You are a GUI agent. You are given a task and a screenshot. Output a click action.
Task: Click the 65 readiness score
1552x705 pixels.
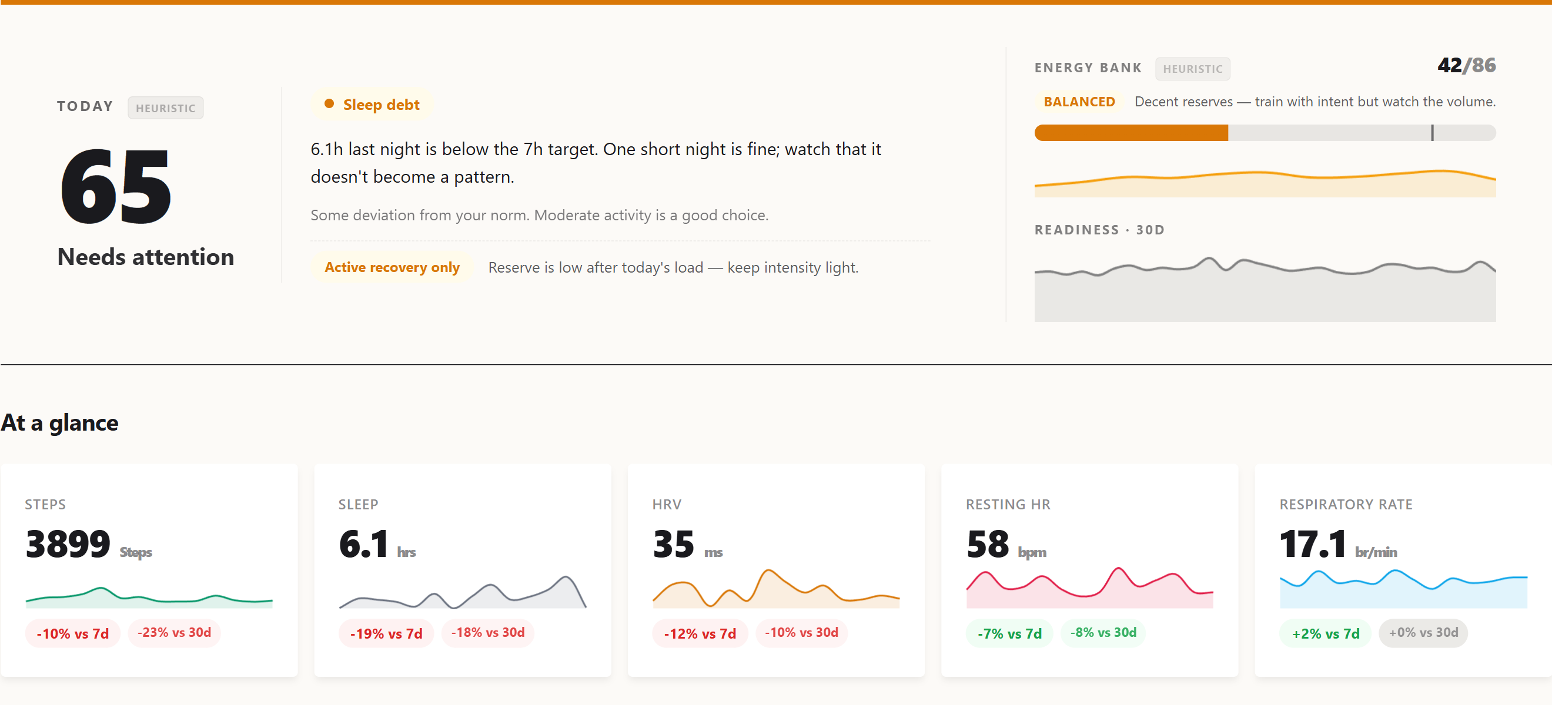click(x=116, y=187)
